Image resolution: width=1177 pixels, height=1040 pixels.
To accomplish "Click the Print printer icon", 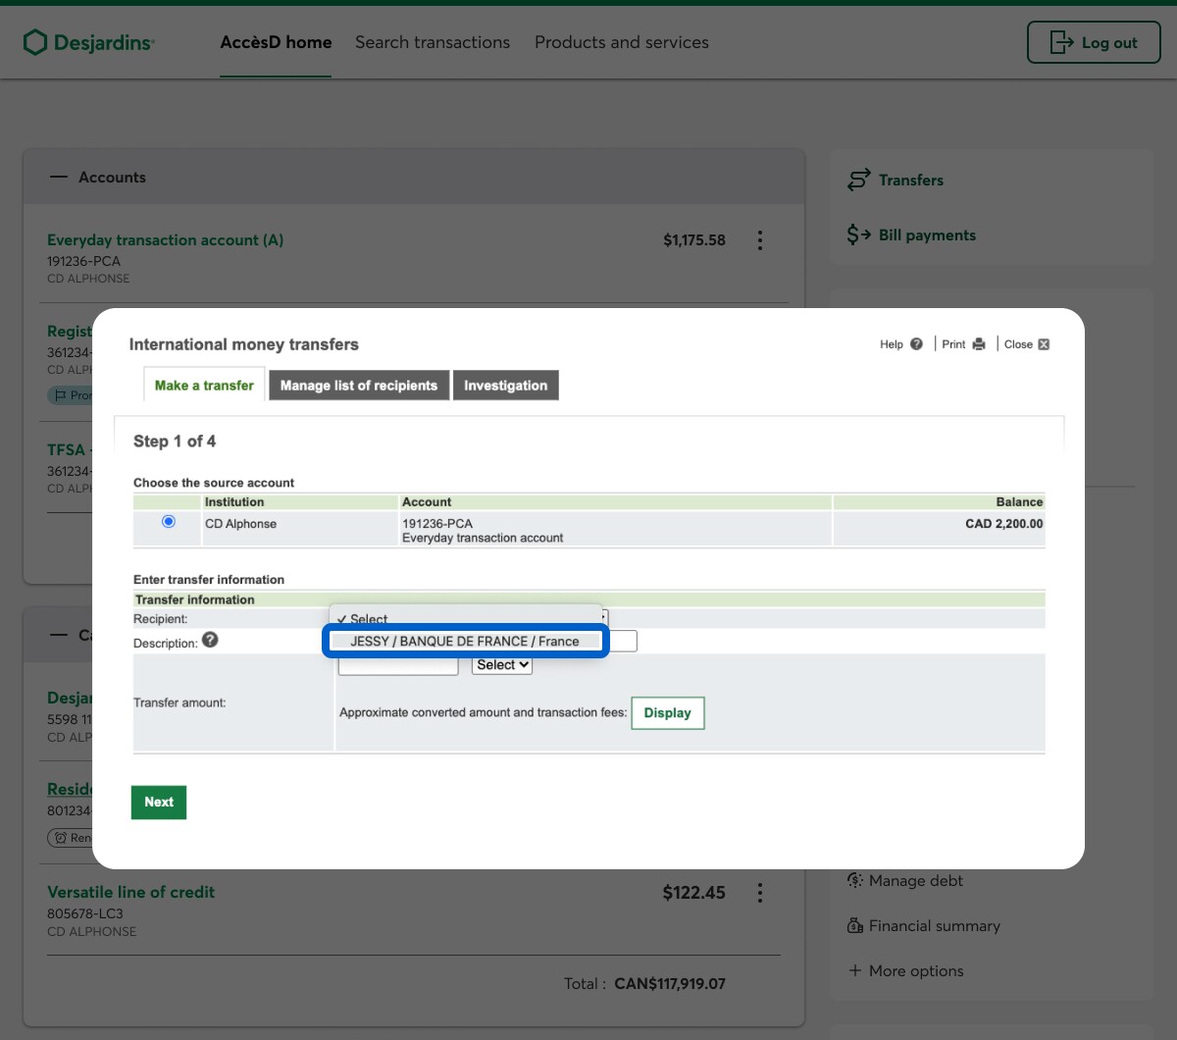I will click(978, 344).
